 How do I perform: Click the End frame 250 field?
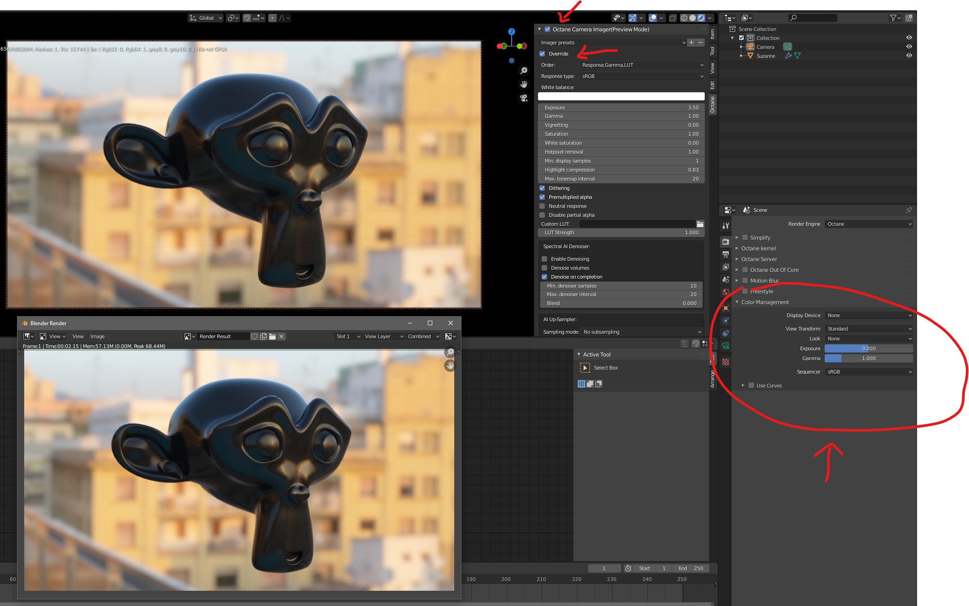tap(691, 568)
